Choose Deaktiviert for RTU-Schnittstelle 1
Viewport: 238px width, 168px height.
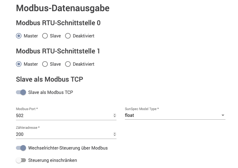tap(68, 64)
